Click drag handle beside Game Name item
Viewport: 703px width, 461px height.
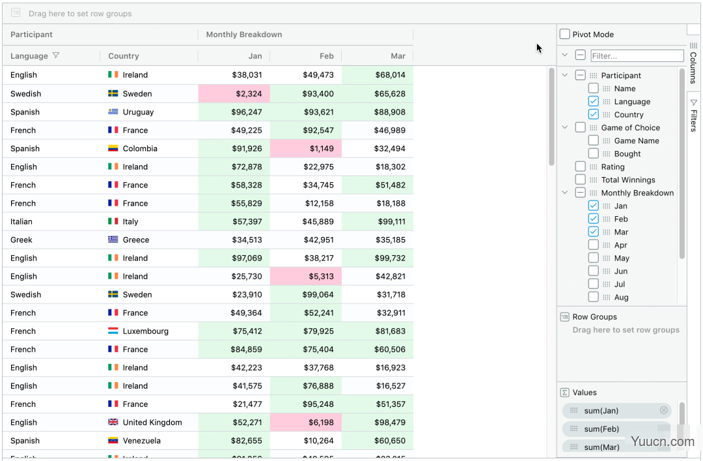(607, 141)
